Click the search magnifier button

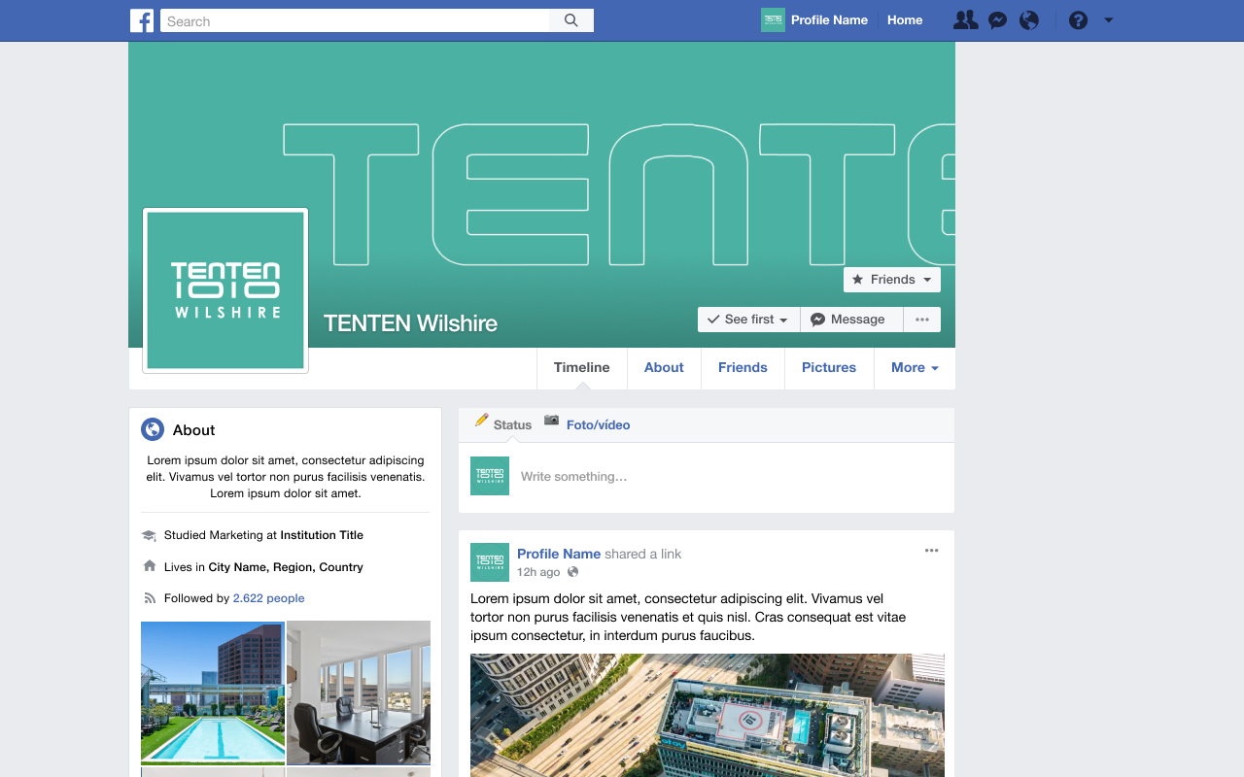click(x=571, y=20)
